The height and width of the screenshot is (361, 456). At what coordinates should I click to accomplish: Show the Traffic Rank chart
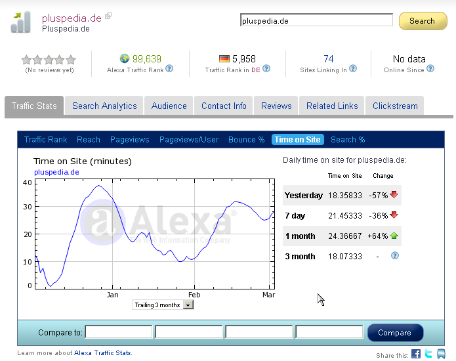[46, 140]
